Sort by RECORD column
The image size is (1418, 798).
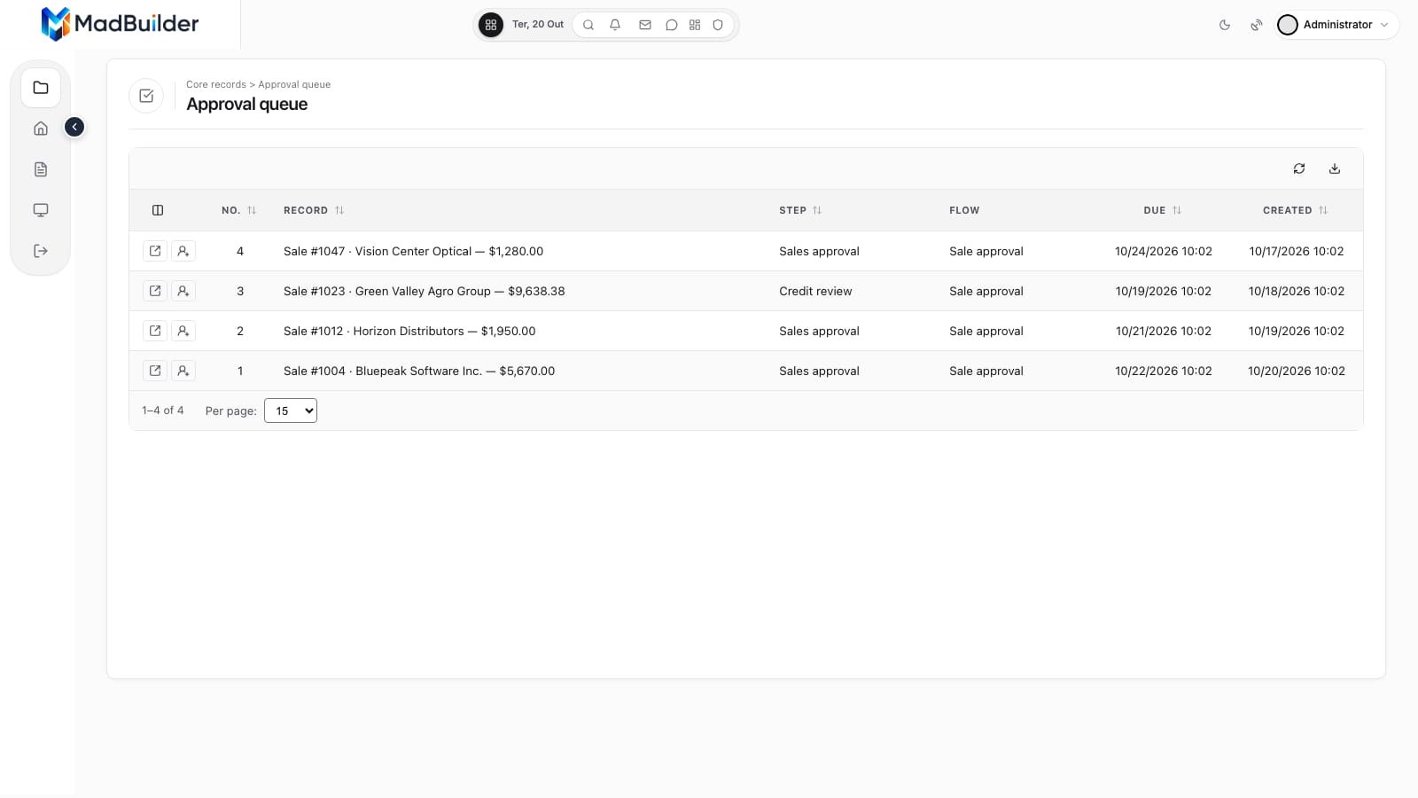pos(314,210)
